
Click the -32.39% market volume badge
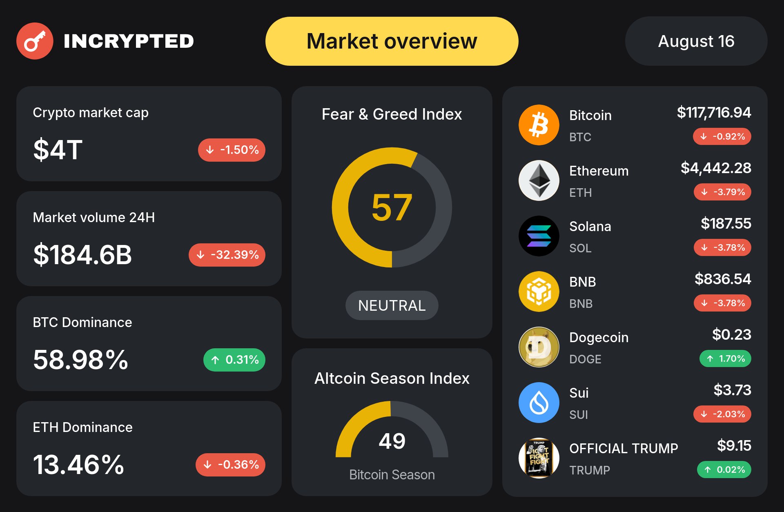227,255
